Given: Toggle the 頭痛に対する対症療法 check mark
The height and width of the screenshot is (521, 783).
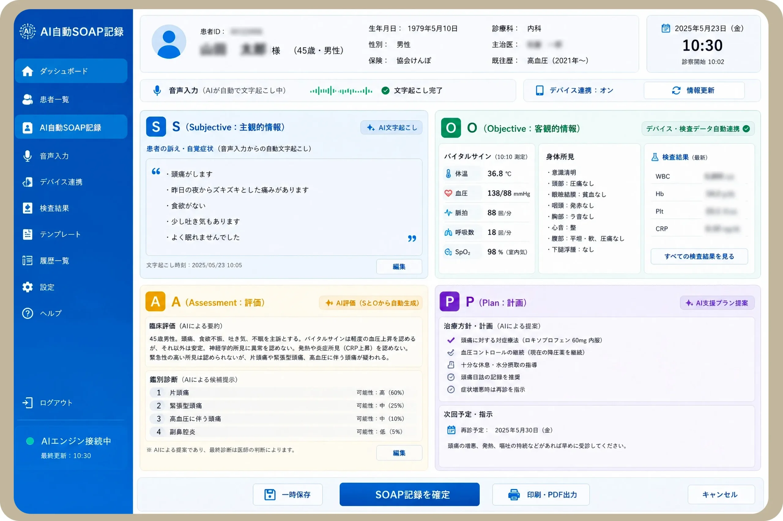Looking at the screenshot, I should [451, 340].
